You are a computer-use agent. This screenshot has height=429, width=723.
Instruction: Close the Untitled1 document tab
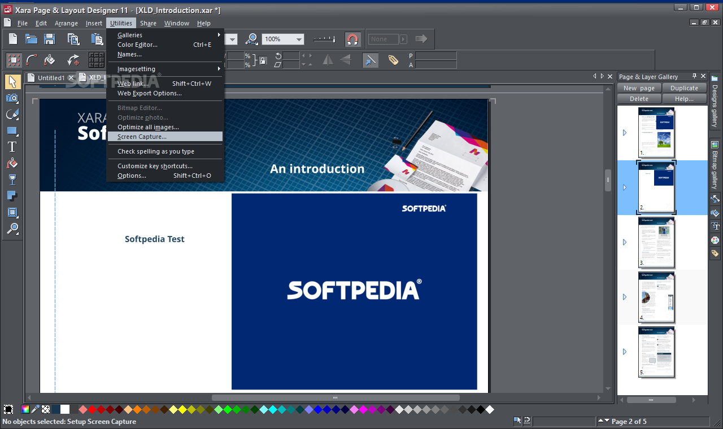click(x=71, y=78)
